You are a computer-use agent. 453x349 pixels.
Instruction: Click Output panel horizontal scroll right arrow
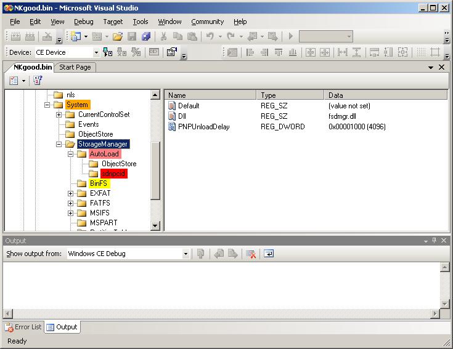point(435,313)
